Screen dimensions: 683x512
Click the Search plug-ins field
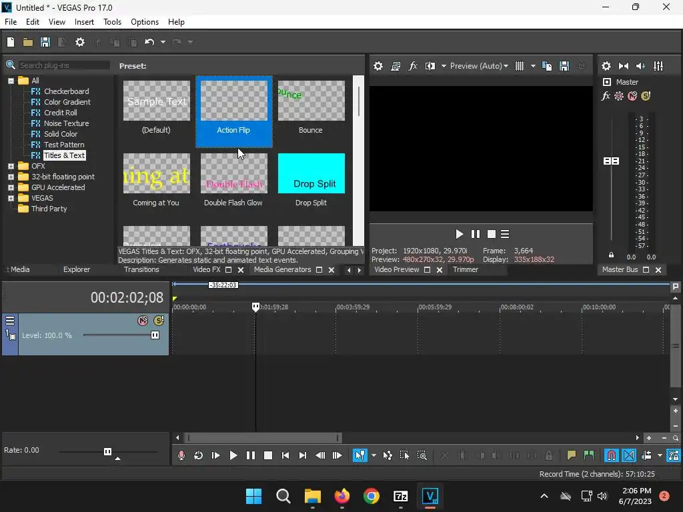tap(64, 65)
